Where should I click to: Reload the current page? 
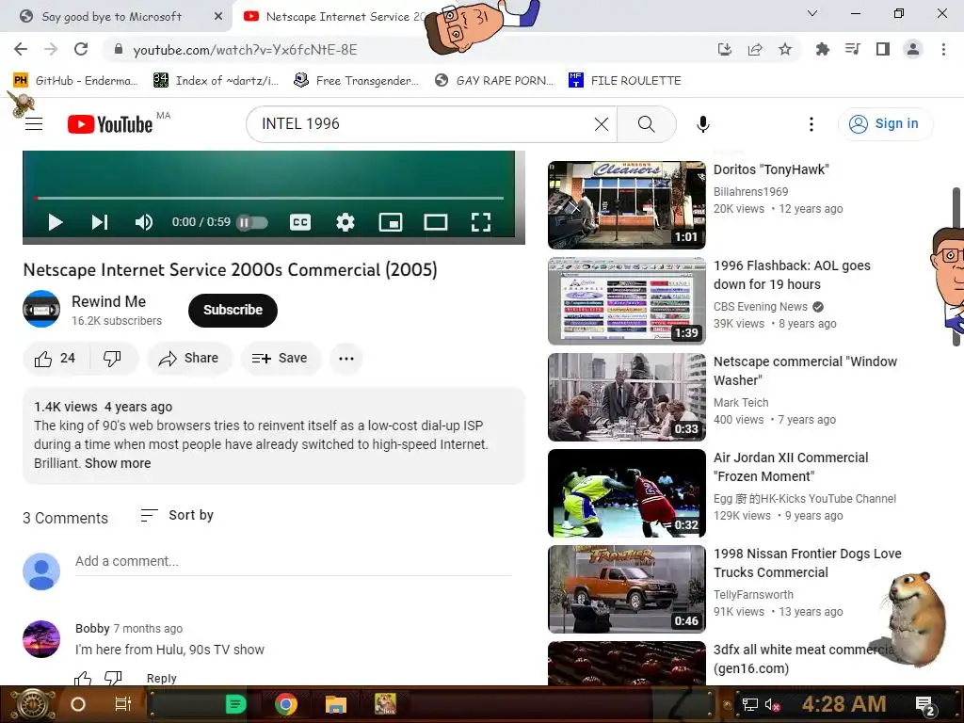pos(81,49)
